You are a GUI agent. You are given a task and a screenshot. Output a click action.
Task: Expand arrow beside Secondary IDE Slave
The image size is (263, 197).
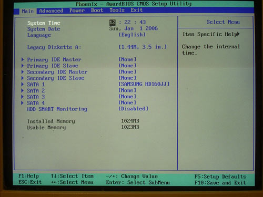pyautogui.click(x=23, y=78)
